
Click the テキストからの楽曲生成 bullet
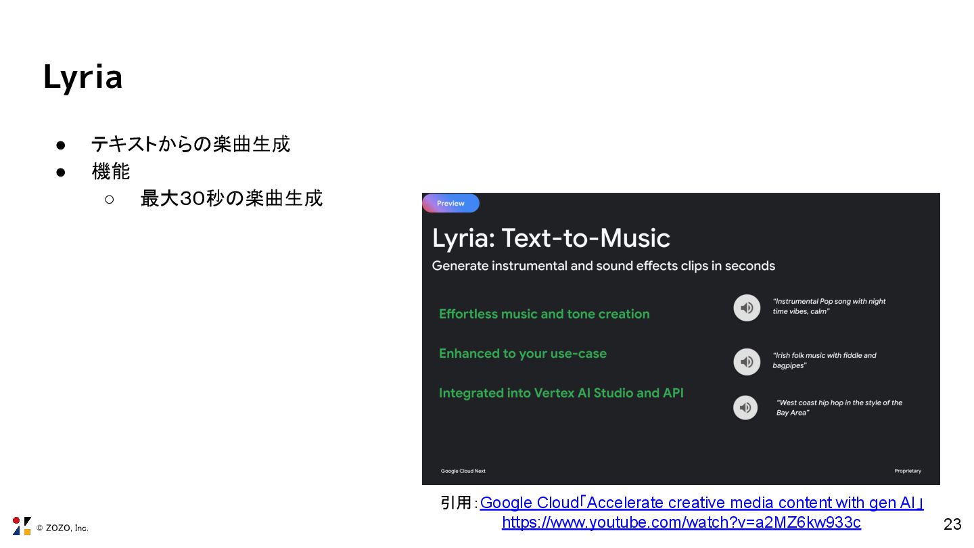point(191,144)
